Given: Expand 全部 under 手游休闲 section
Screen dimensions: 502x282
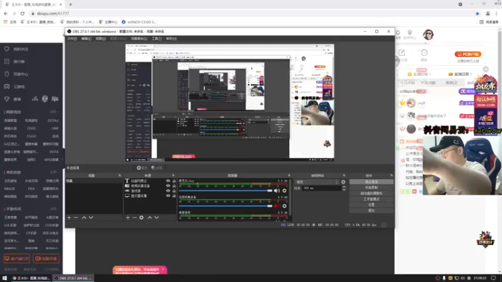Looking at the screenshot, I should [x=54, y=209].
